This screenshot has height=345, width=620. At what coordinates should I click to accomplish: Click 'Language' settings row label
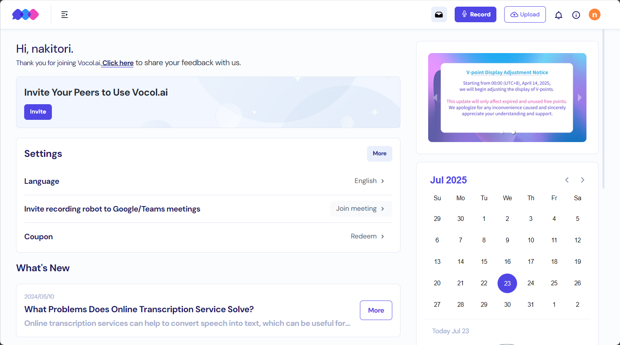42,181
